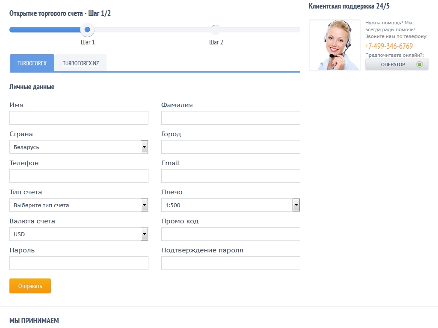This screenshot has width=438, height=328.
Task: Switch to the TURBOFOREX NZ tab
Action: tap(80, 63)
